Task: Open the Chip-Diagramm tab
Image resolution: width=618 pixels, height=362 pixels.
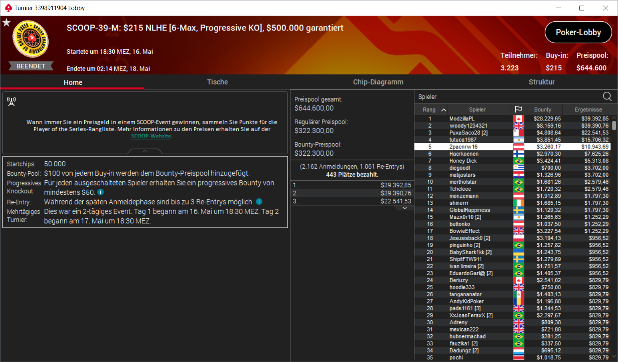Action: pos(378,82)
